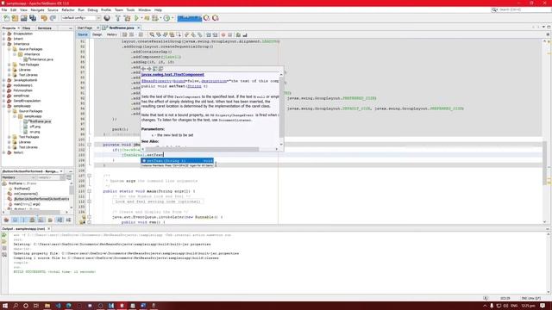Close the Output samplesapp tab
The height and width of the screenshot is (310, 552).
coord(48,229)
